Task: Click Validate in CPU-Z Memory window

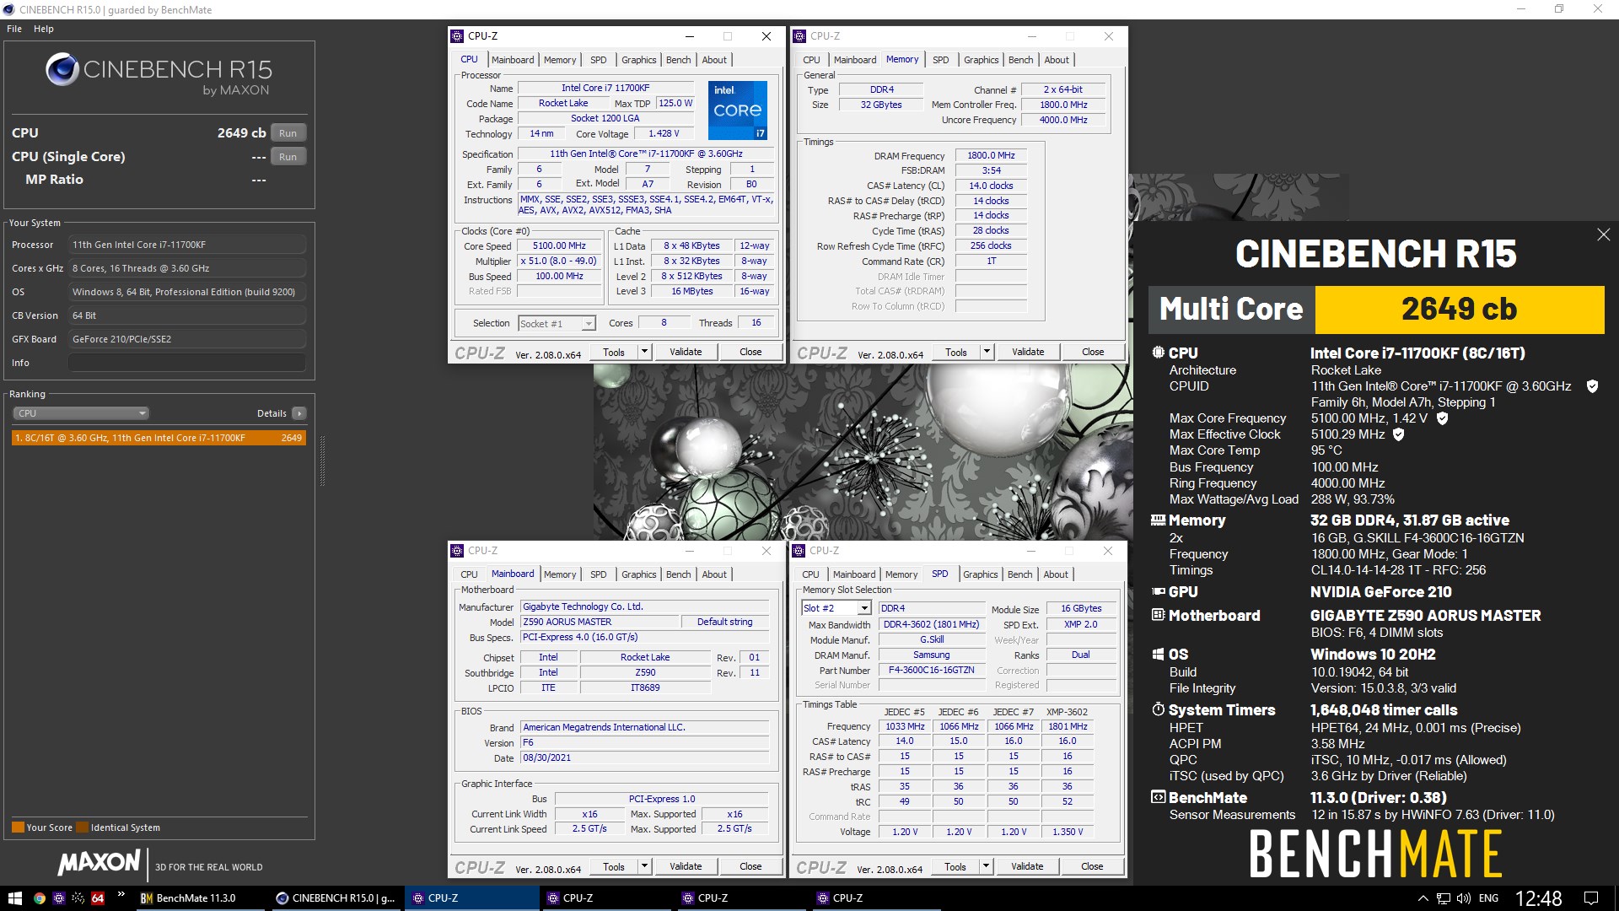Action: click(1028, 352)
